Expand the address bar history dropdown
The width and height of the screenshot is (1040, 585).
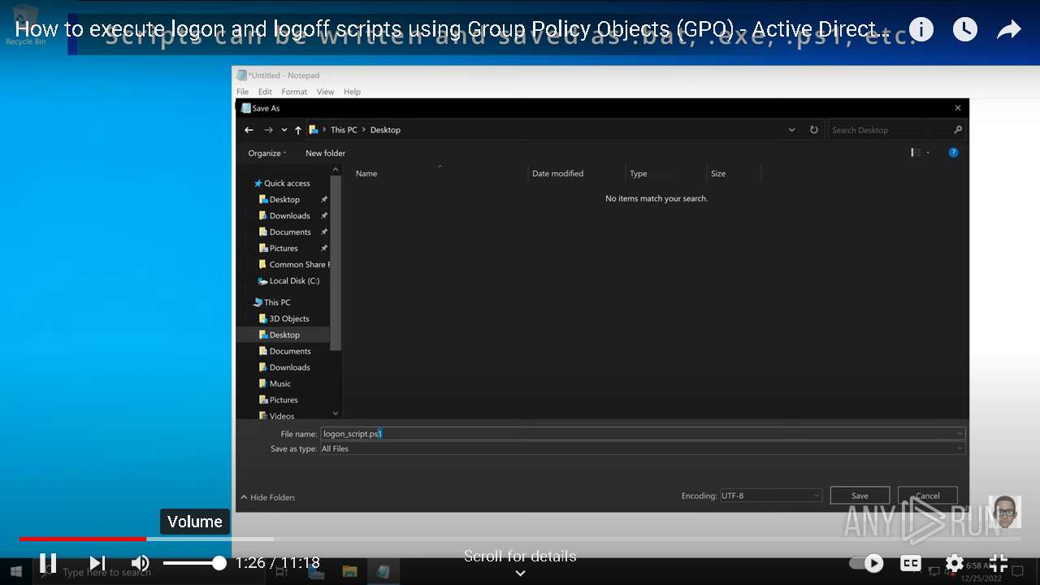coord(791,130)
